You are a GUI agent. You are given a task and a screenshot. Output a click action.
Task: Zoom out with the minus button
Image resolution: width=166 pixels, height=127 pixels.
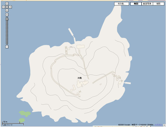coord(7,47)
